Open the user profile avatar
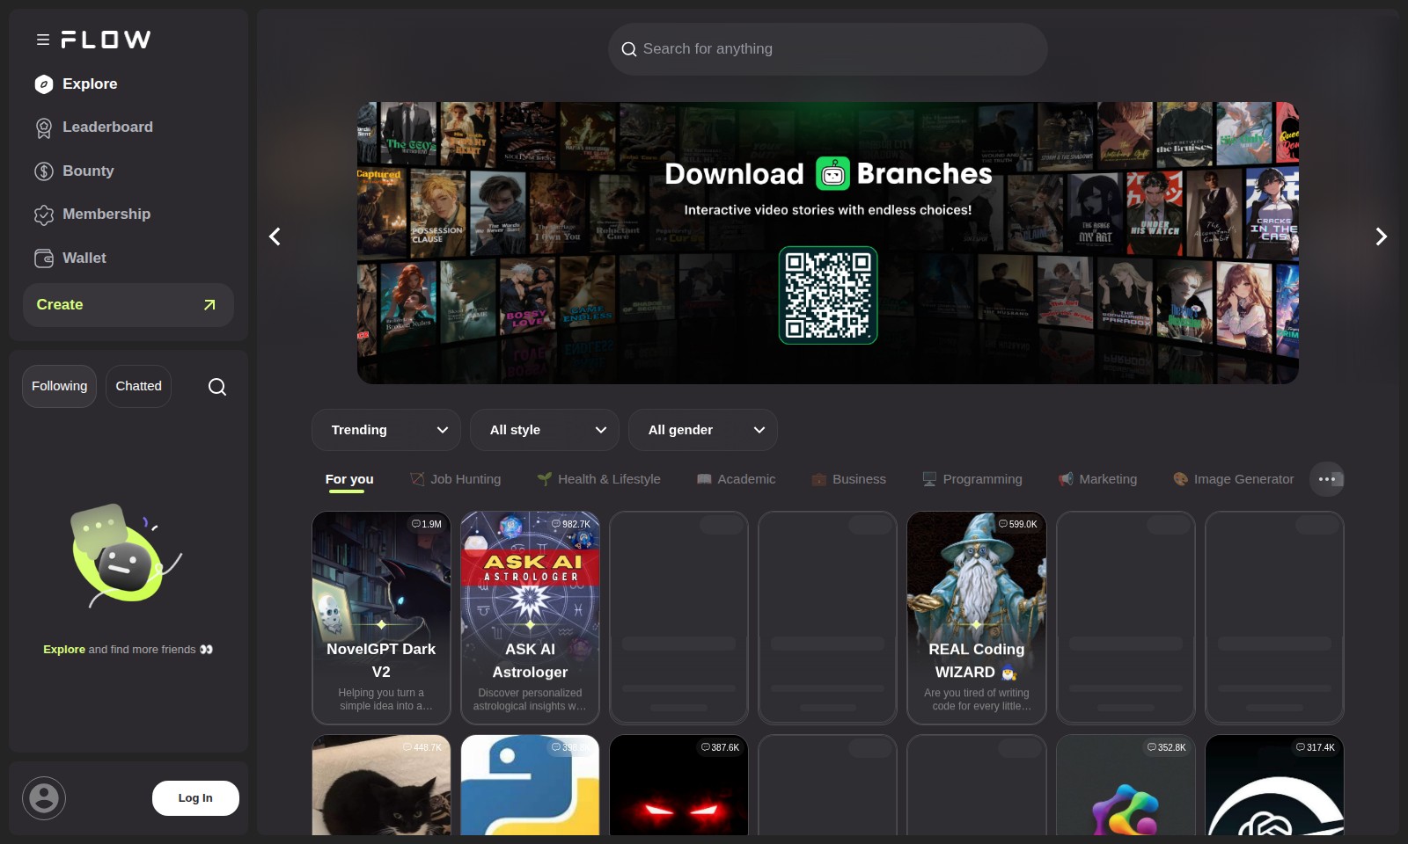The image size is (1408, 844). (44, 798)
